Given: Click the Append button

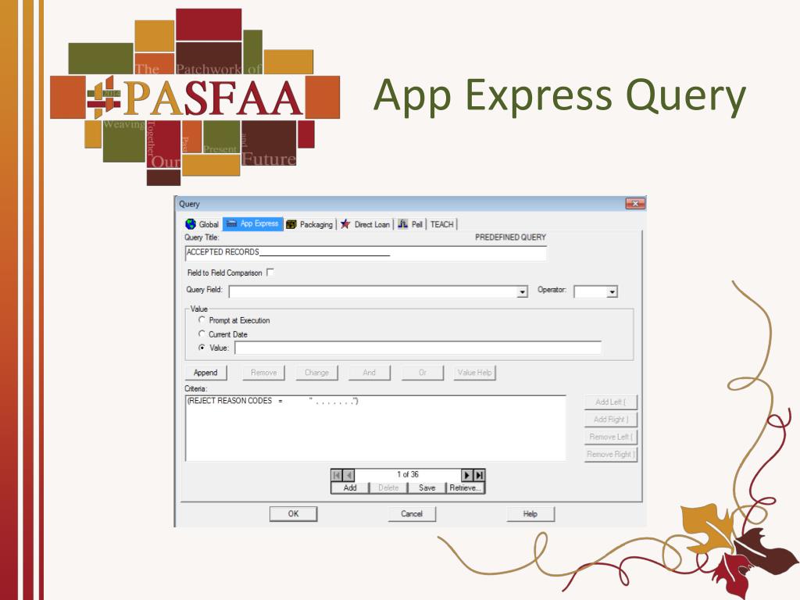Looking at the screenshot, I should tap(205, 373).
